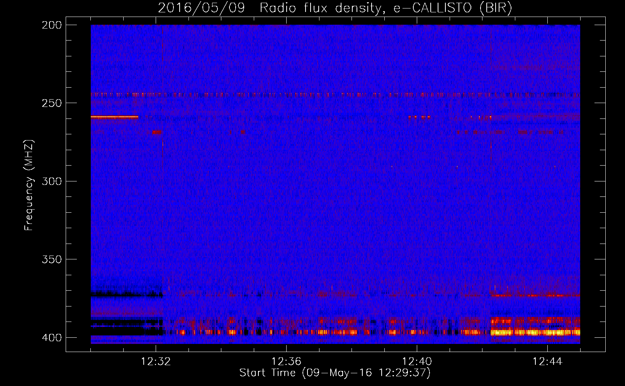Click the frequency tick label "300"

coord(51,181)
